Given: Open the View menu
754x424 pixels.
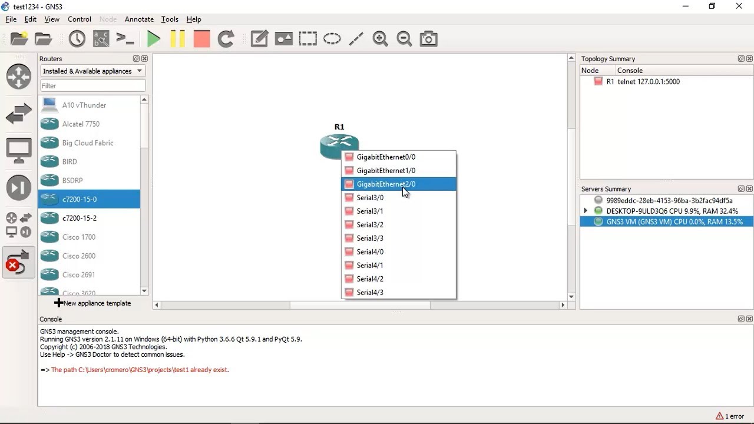Looking at the screenshot, I should 52,19.
